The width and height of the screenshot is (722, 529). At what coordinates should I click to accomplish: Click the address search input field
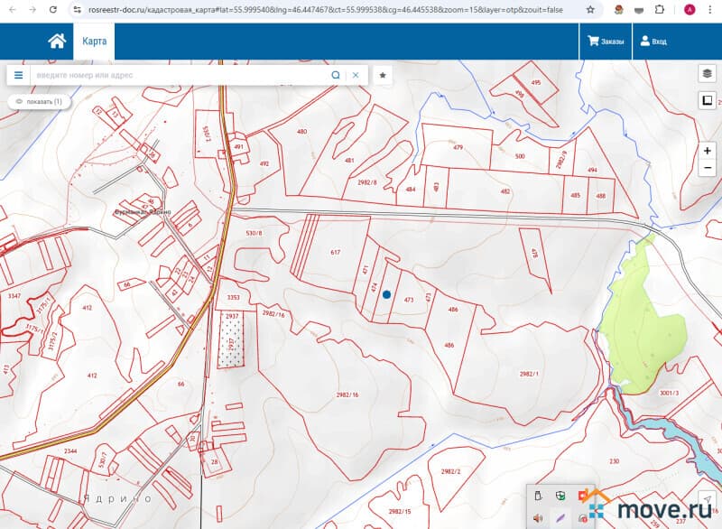coord(180,75)
